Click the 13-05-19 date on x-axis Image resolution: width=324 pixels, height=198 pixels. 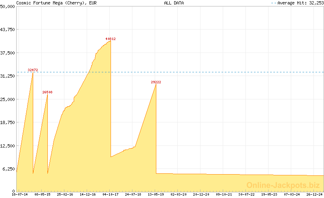pyautogui.click(x=156, y=194)
